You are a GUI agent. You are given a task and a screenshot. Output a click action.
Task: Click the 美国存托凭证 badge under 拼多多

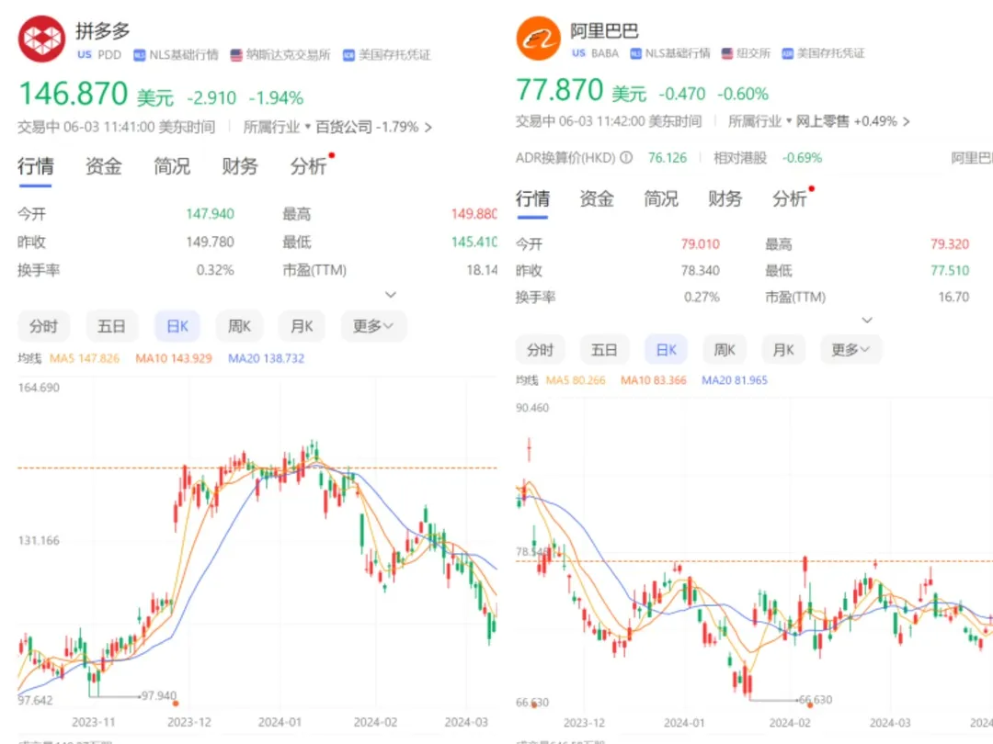tap(387, 55)
